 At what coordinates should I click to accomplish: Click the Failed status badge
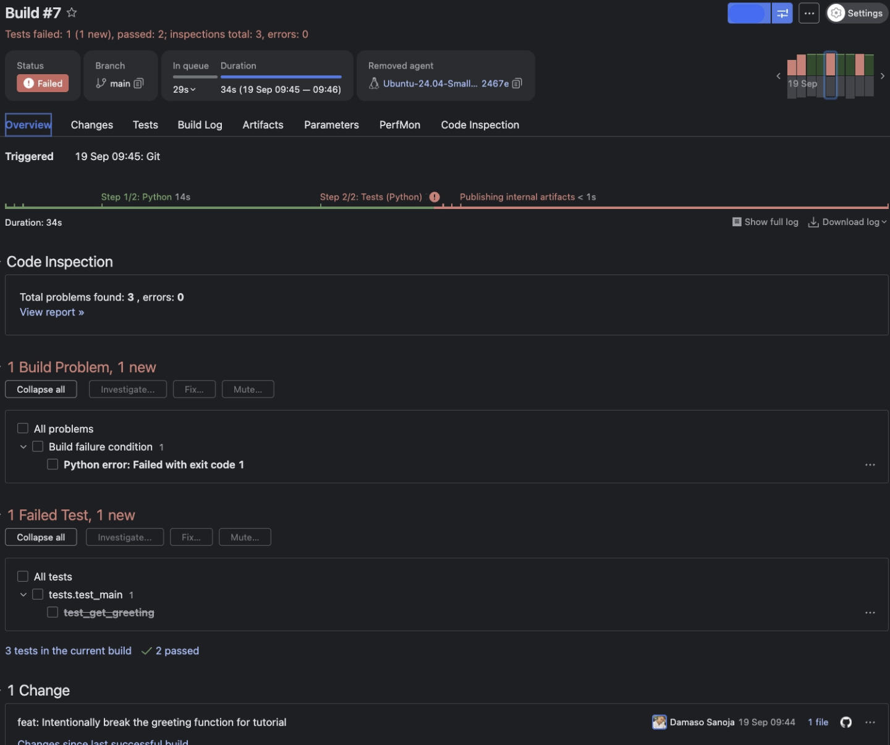pos(43,83)
